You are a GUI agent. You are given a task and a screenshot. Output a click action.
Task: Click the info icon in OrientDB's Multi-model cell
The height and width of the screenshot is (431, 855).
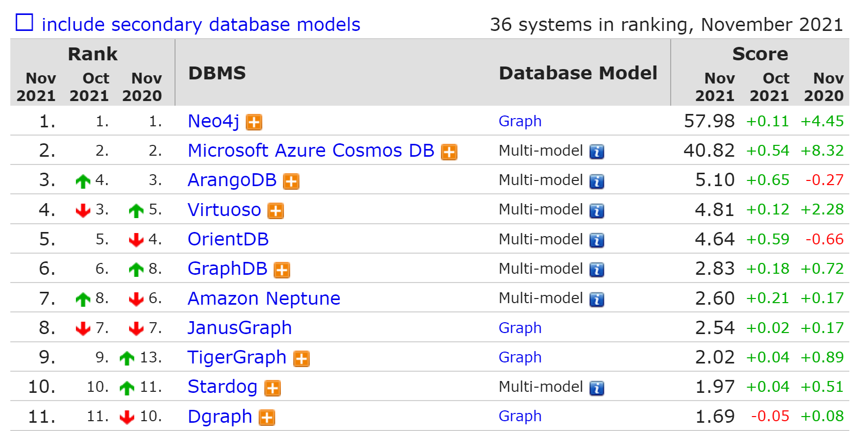(x=596, y=240)
